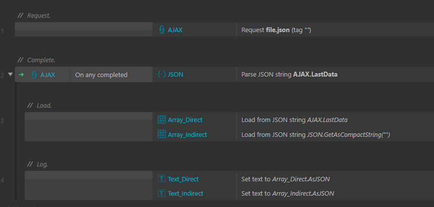Collapse event 2 with the triangle expander

tap(10, 74)
